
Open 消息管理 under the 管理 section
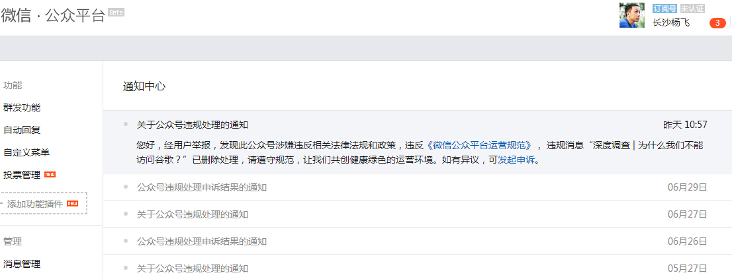pos(22,264)
